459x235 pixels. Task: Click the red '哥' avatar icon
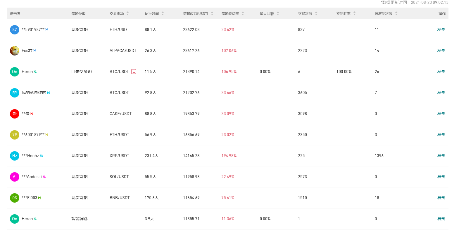coord(15,114)
